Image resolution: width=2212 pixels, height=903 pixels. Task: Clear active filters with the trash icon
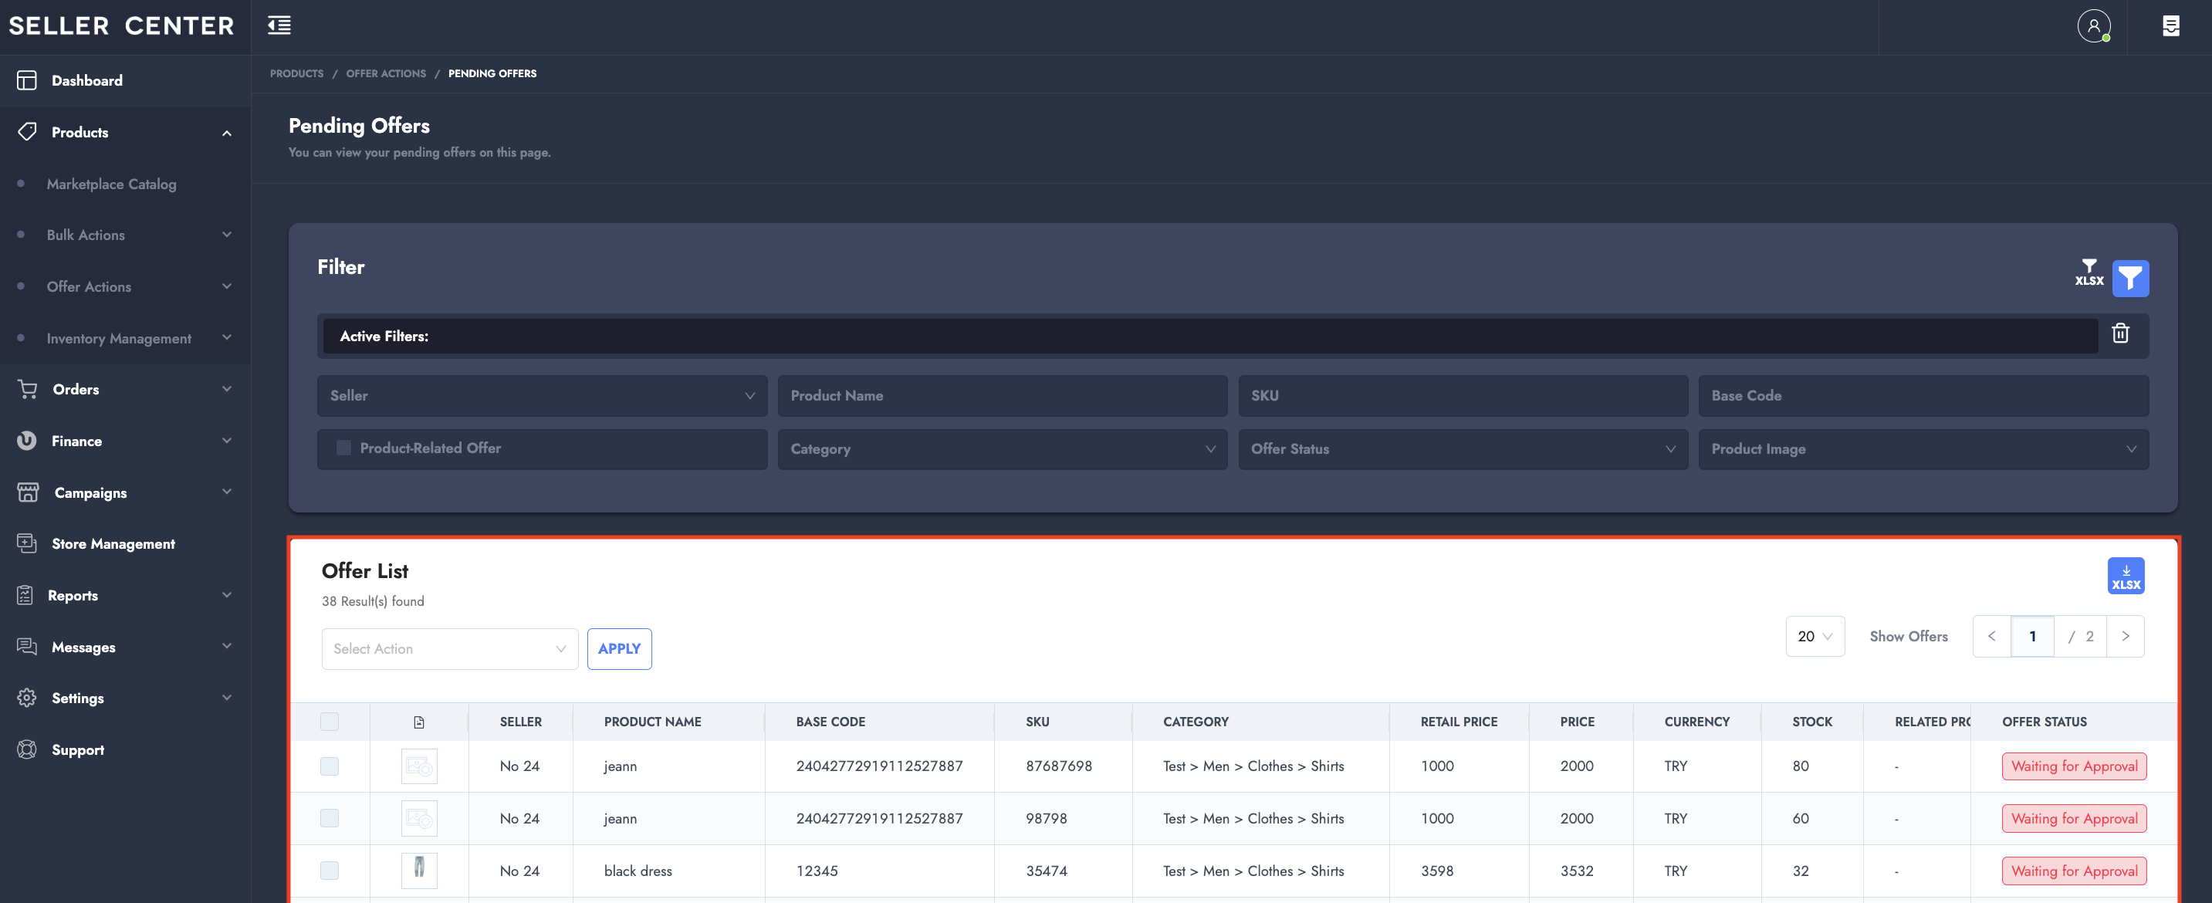(x=2119, y=333)
